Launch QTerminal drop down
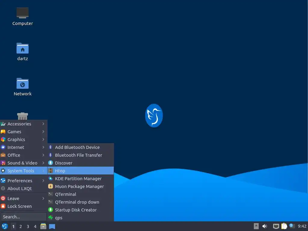Screen dimensions: 308x231 (81, 202)
